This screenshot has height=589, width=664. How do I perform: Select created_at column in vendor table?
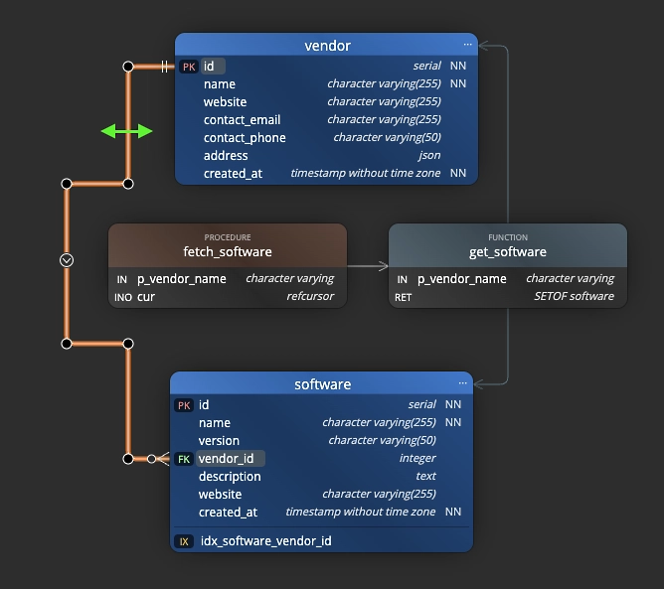pos(326,173)
